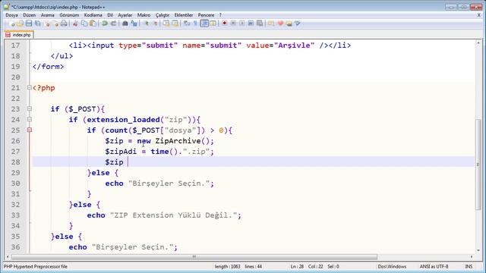Viewport: 486px width, 273px height.
Task: Click the synchronize vertical scrolling icon
Action: 166,24
